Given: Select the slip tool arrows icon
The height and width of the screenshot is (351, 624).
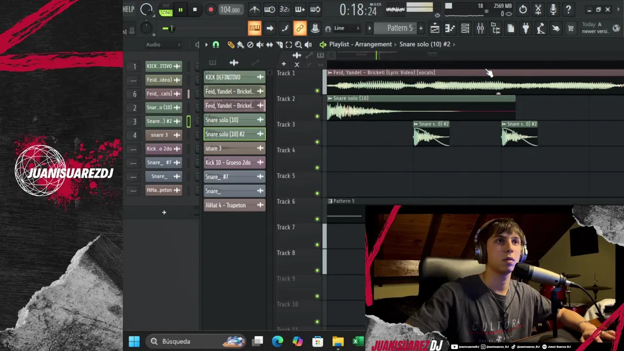Looking at the screenshot, I should [x=269, y=44].
